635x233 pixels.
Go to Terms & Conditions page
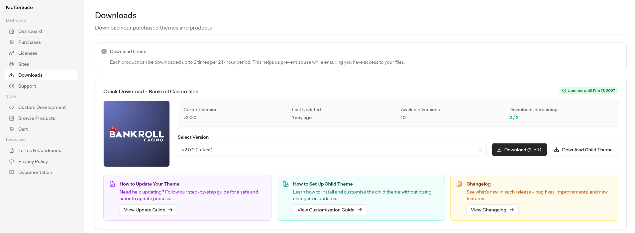pyautogui.click(x=40, y=150)
